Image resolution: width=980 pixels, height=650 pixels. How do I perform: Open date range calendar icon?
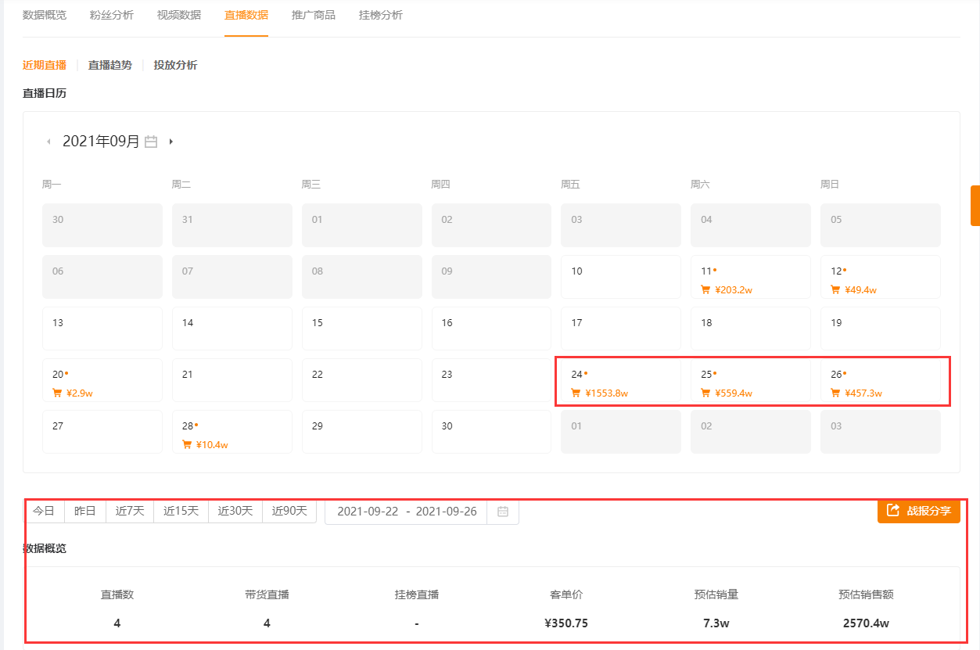(x=503, y=512)
